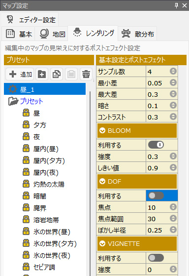Collapse the プリセット folder

[x=13, y=101]
